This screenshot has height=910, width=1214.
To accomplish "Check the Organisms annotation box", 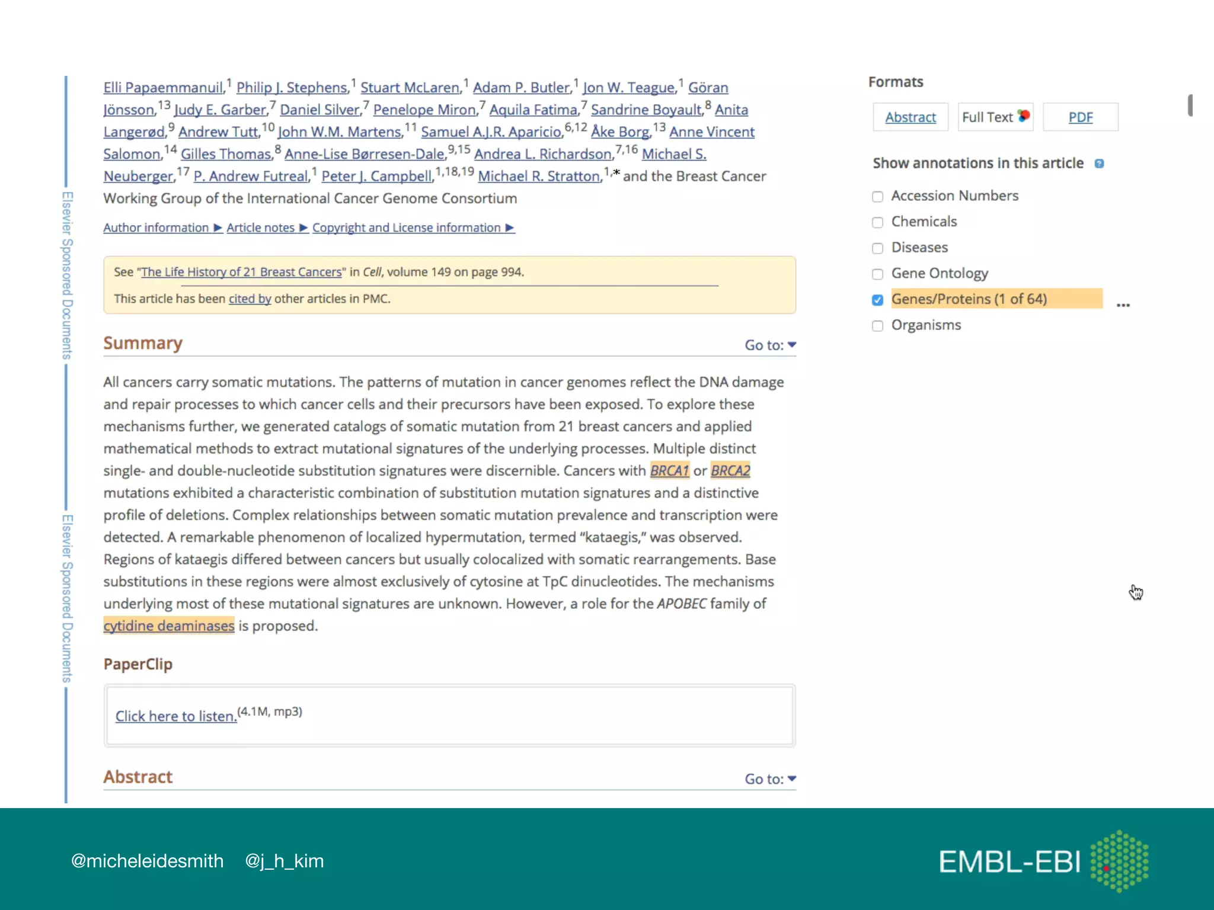I will click(x=877, y=326).
